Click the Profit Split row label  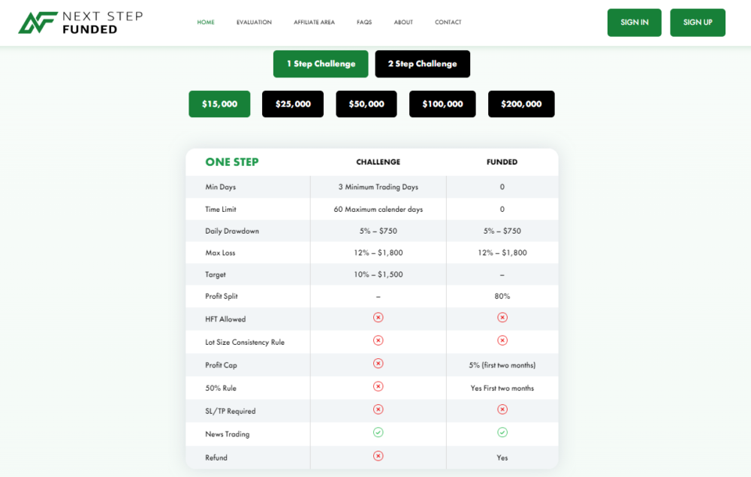pyautogui.click(x=222, y=297)
